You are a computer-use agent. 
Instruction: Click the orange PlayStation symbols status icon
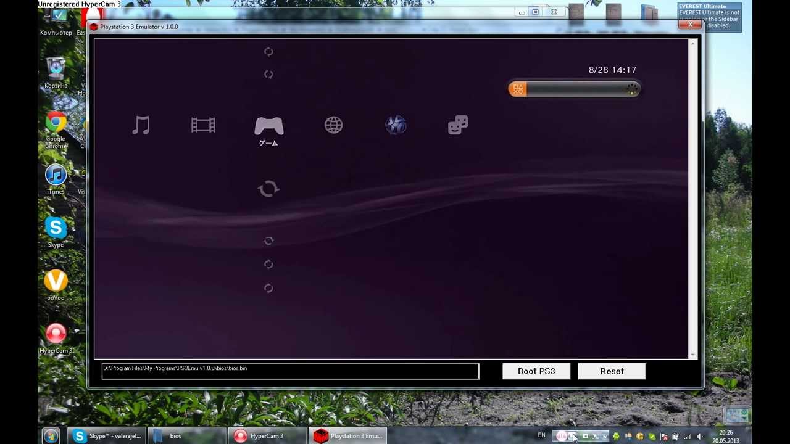[x=518, y=89]
